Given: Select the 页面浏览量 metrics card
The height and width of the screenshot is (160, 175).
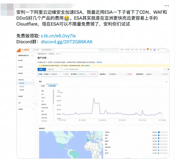Looking at the screenshot, I should [x=152, y=74].
